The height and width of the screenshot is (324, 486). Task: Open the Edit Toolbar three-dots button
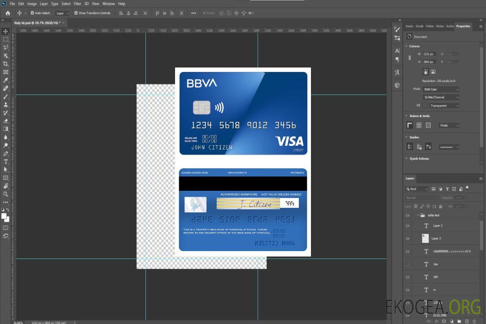click(5, 202)
